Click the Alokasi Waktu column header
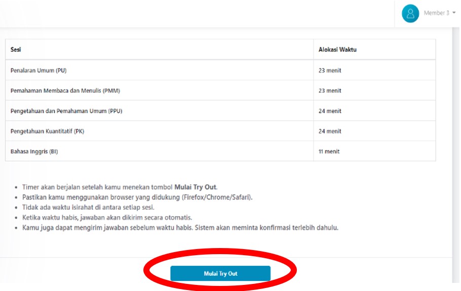This screenshot has width=461, height=291. click(337, 50)
